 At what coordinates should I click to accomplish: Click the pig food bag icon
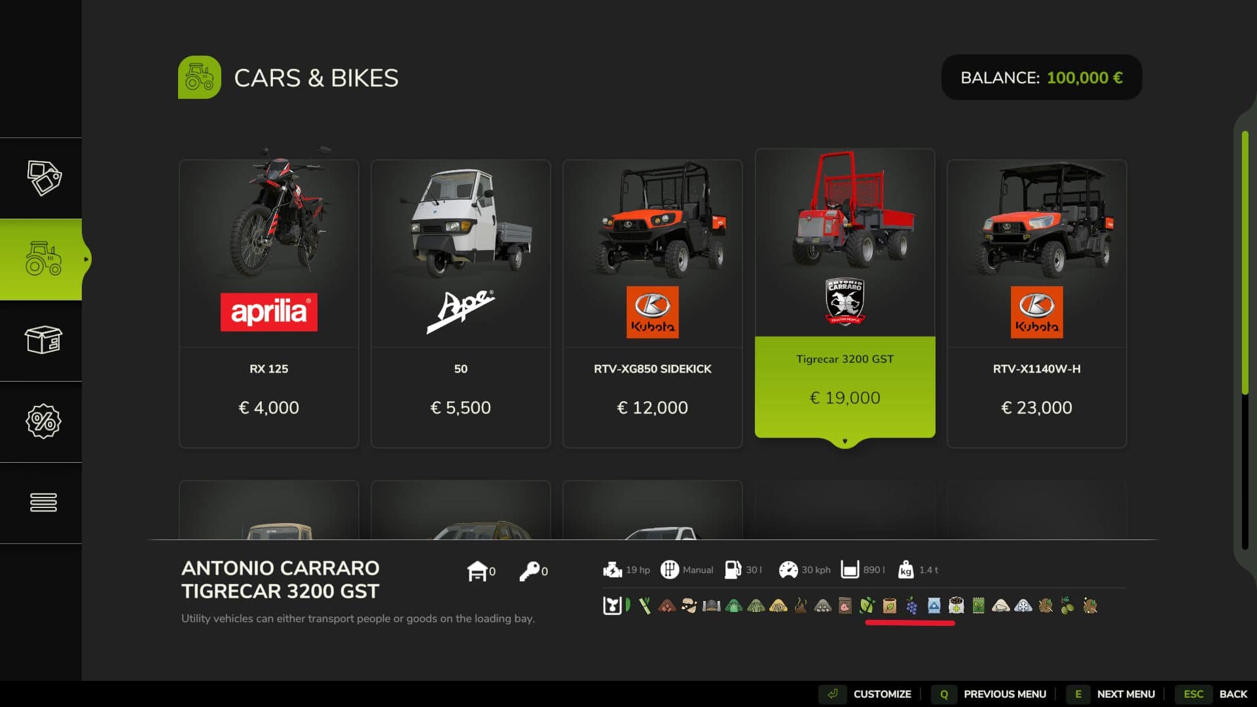tap(845, 606)
